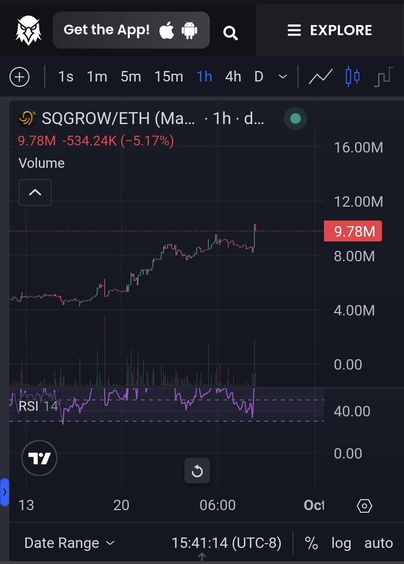Open the chart settings hexagon icon
This screenshot has width=404, height=564.
pyautogui.click(x=364, y=506)
